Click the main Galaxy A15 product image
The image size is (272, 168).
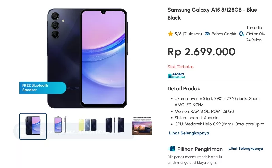click(x=87, y=58)
